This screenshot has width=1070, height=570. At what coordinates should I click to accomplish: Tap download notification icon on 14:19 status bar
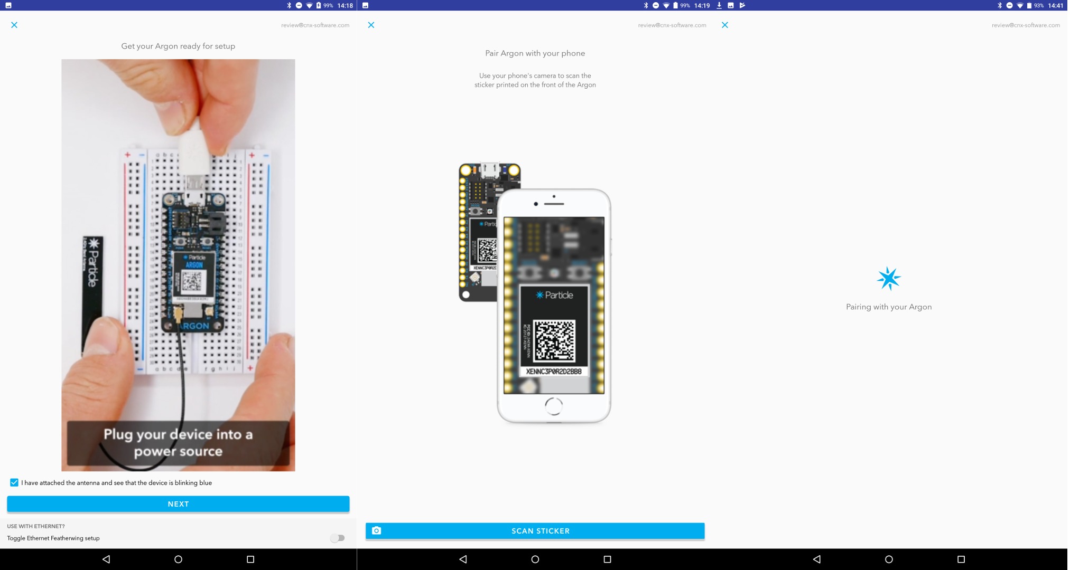(x=719, y=5)
